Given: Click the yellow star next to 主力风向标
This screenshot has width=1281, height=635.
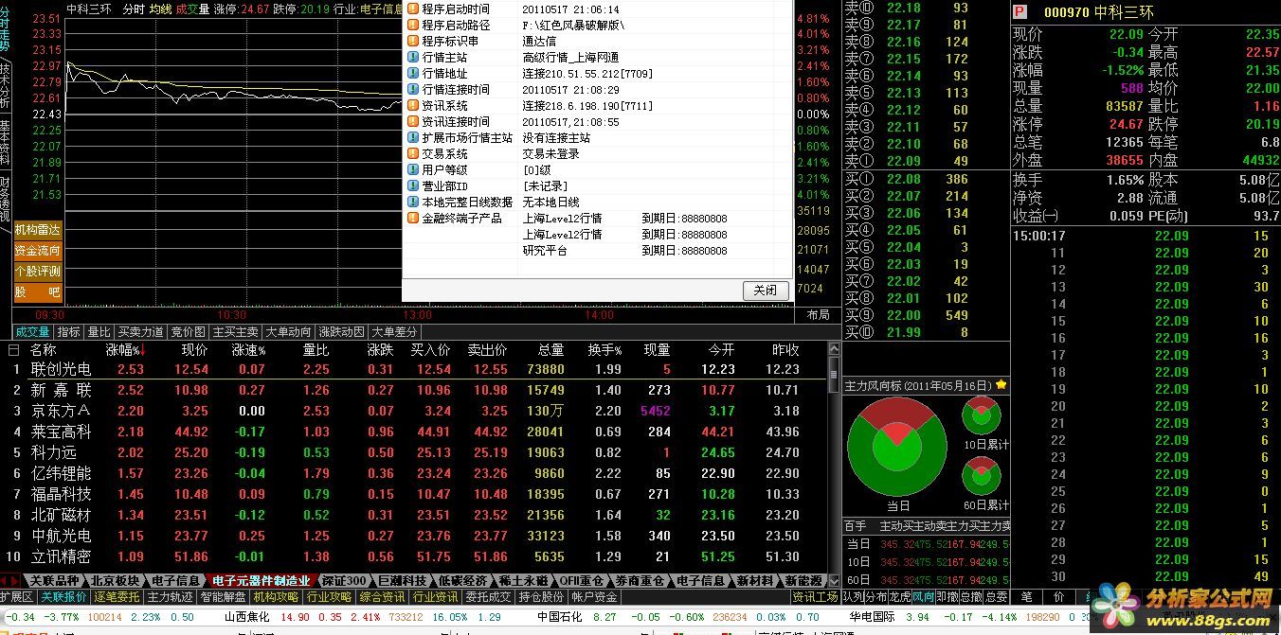Looking at the screenshot, I should point(1001,385).
